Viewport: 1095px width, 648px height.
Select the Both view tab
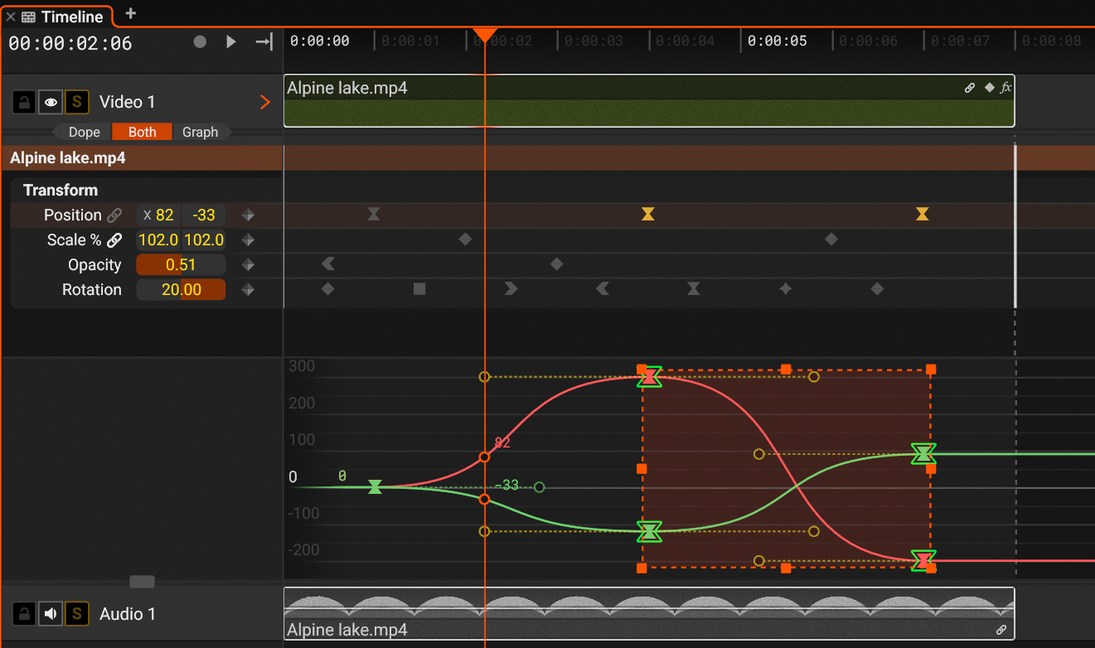143,132
